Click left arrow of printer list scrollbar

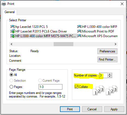11,44
